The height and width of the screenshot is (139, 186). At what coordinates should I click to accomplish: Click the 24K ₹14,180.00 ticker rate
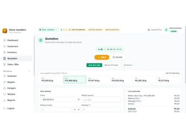pyautogui.click(x=95, y=30)
